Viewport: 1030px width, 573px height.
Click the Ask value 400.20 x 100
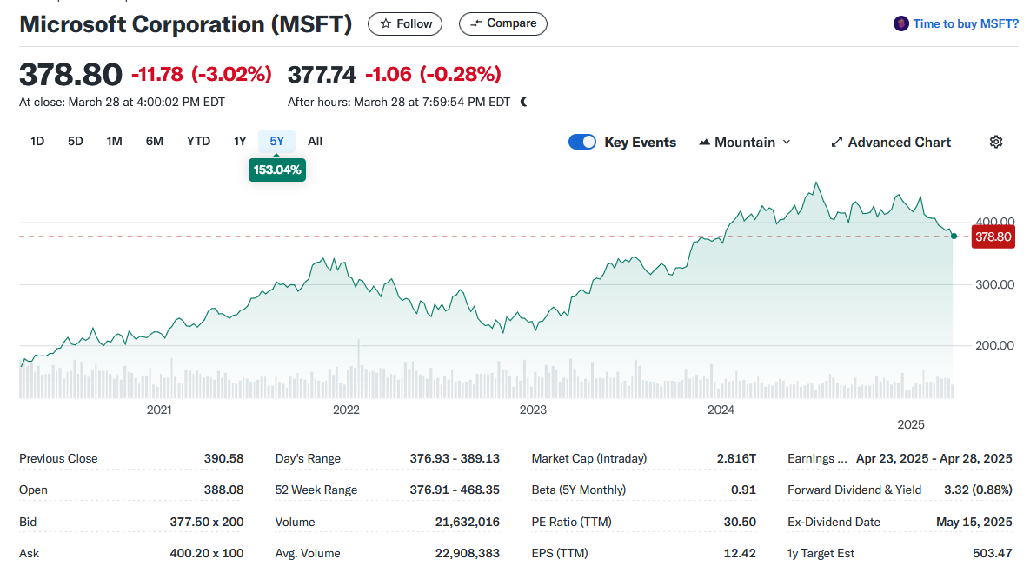(x=207, y=553)
